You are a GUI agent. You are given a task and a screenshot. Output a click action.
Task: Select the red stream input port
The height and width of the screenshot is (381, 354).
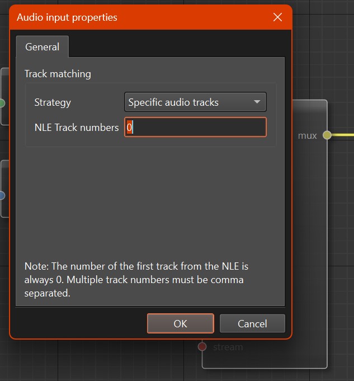(x=202, y=346)
